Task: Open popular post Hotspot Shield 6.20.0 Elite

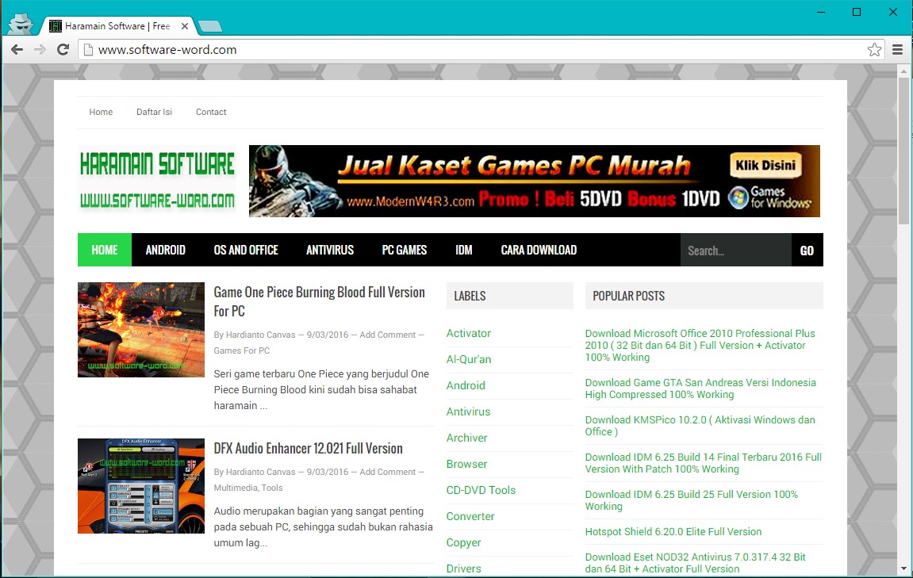Action: (x=673, y=531)
